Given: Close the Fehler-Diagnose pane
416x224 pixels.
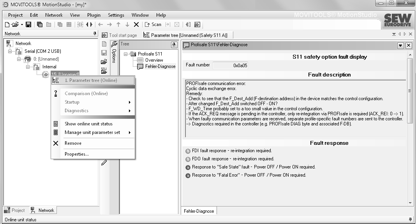Looking at the screenshot, I should click(409, 45).
